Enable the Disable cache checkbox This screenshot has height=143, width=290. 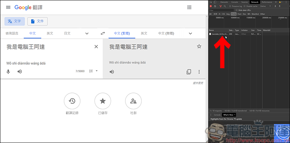click(244, 6)
